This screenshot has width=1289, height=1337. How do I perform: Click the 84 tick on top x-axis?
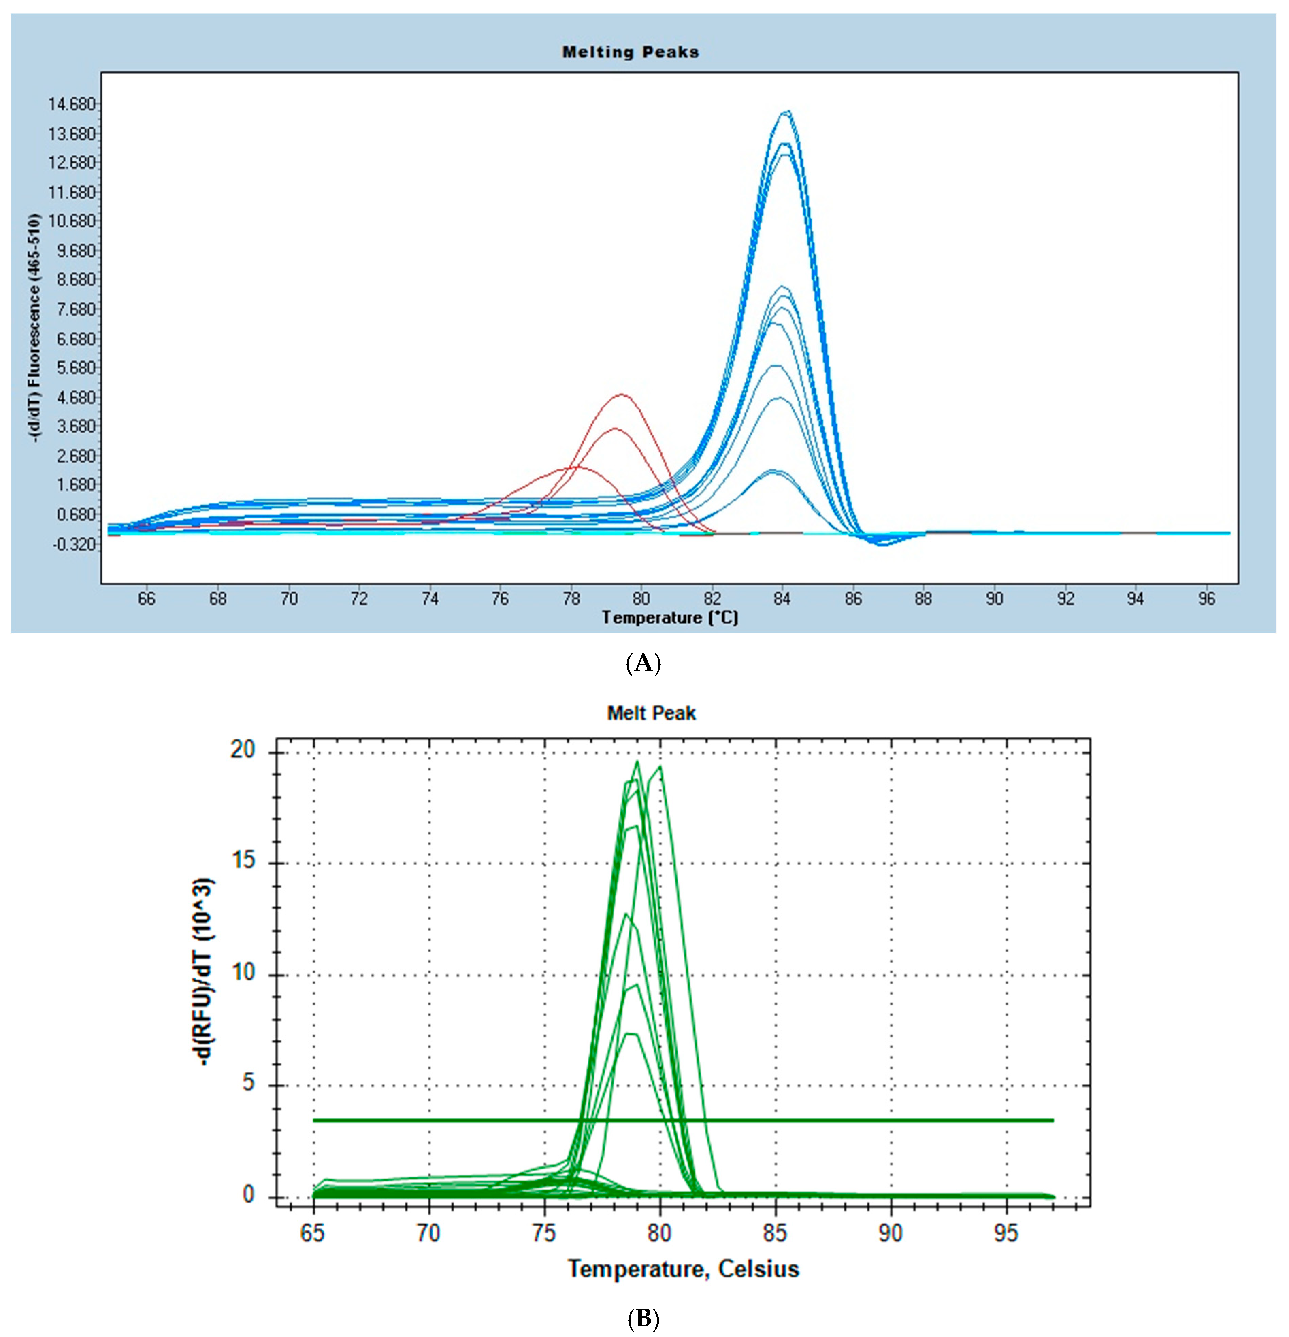(x=782, y=600)
